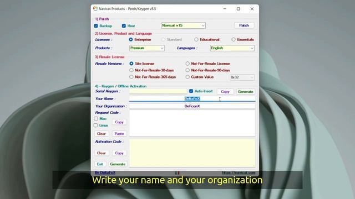The image size is (355, 199).
Task: Click the "Your Organization :" label
Action: click(111, 106)
